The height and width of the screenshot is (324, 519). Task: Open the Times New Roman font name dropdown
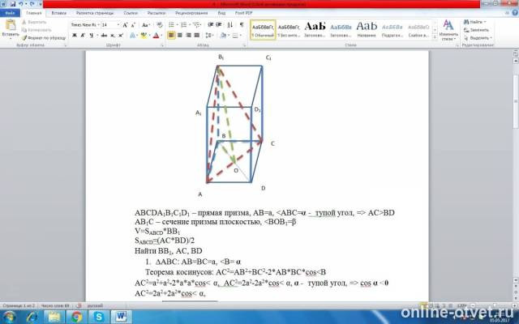coord(99,25)
